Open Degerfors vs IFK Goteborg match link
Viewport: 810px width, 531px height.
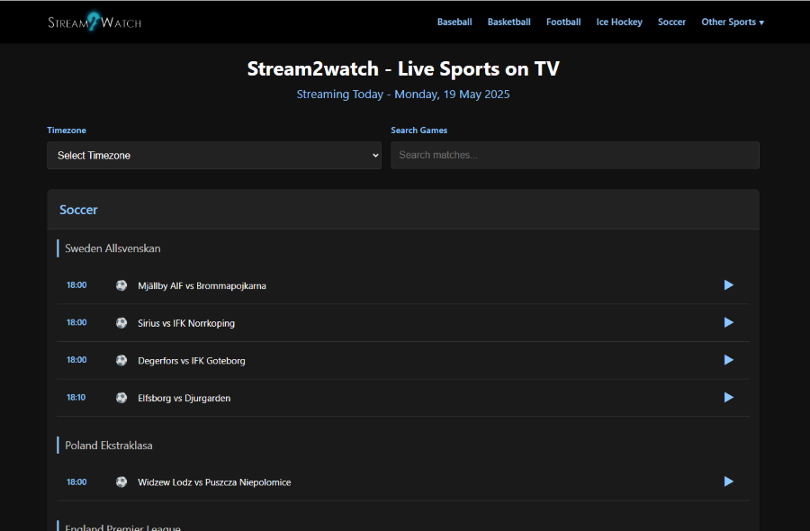pyautogui.click(x=192, y=361)
